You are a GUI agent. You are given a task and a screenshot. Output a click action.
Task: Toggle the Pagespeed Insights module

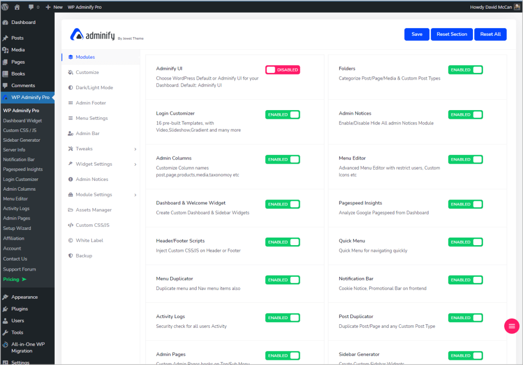(x=465, y=204)
